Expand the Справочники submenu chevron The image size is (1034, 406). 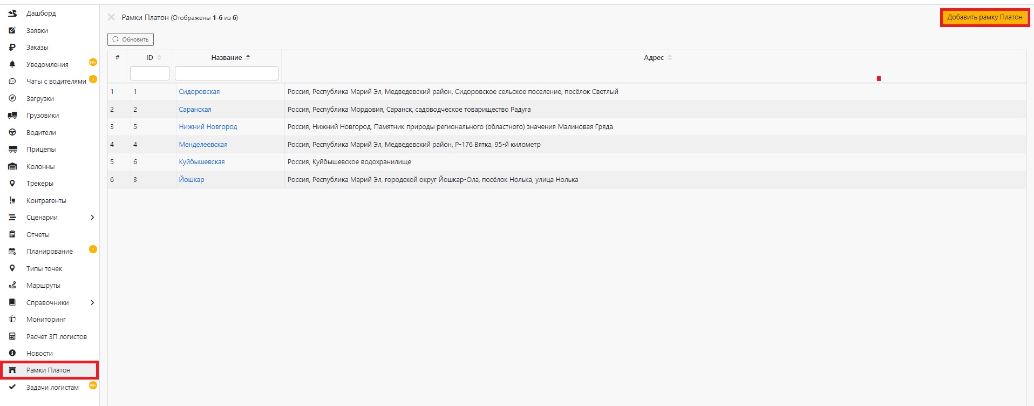92,302
